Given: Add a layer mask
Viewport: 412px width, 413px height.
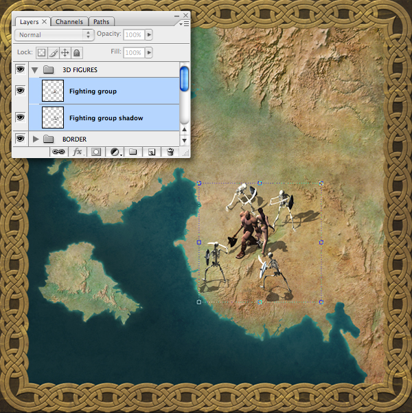Looking at the screenshot, I should click(x=96, y=152).
